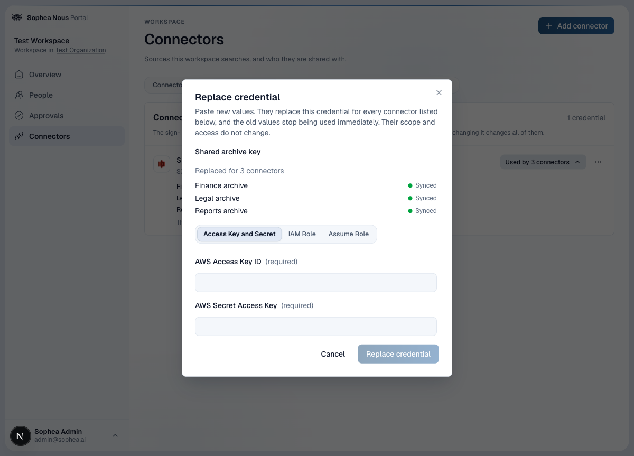Switch to the IAM Role tab
The image size is (634, 456).
pos(302,234)
